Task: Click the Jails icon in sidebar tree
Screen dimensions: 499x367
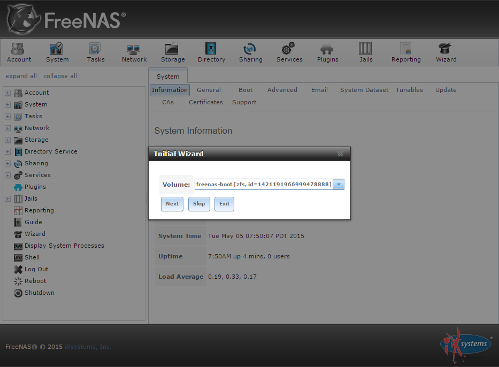Action: coord(18,199)
